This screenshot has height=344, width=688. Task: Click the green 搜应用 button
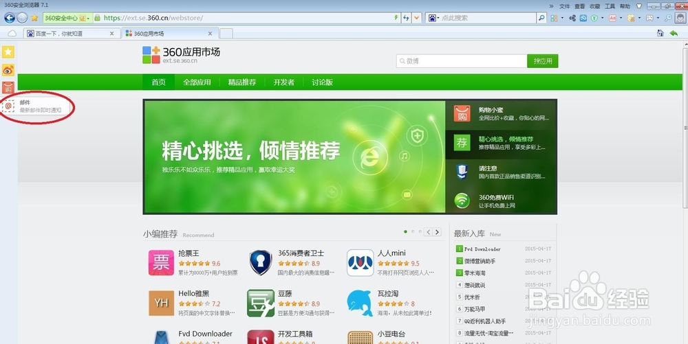point(543,61)
